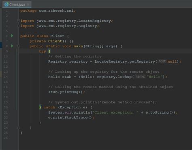The width and height of the screenshot is (192, 150).
Task: Click the 'catch' keyword on line 20
Action: pyautogui.click(x=49, y=107)
